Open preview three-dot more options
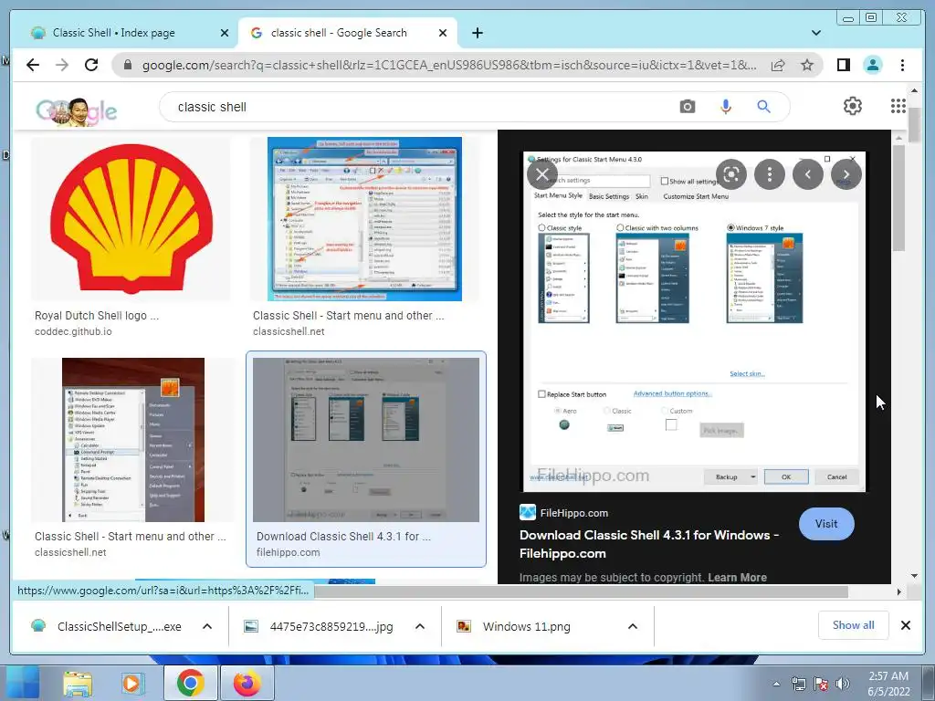Image resolution: width=935 pixels, height=701 pixels. pyautogui.click(x=769, y=174)
